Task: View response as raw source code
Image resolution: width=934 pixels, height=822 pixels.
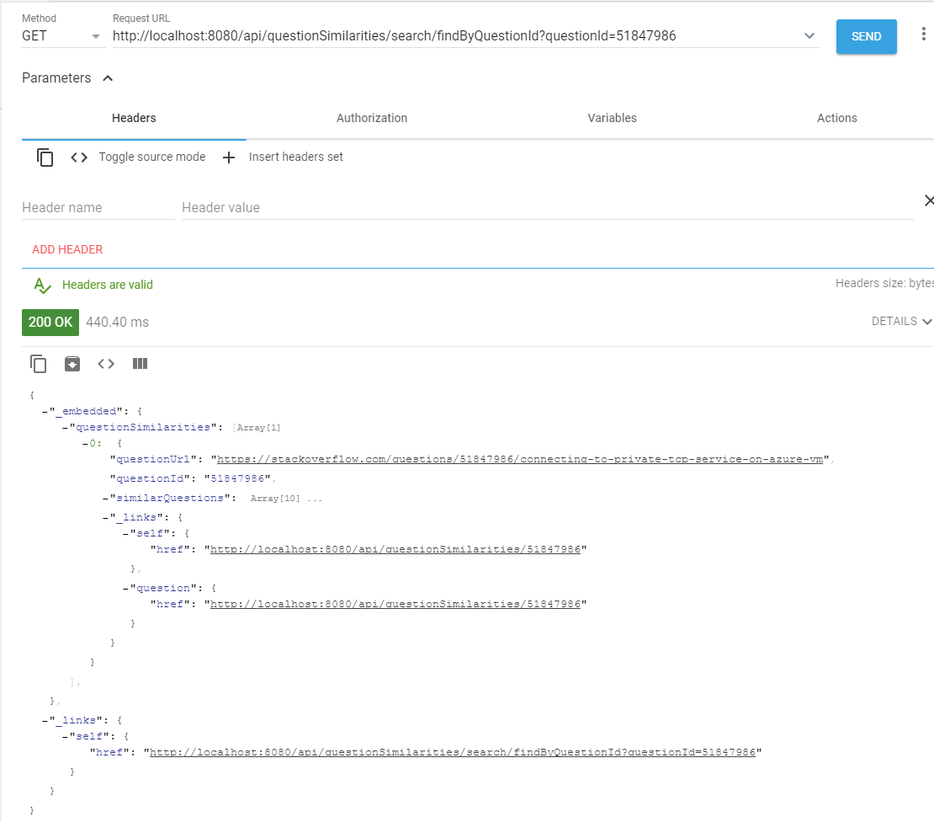Action: (x=106, y=363)
